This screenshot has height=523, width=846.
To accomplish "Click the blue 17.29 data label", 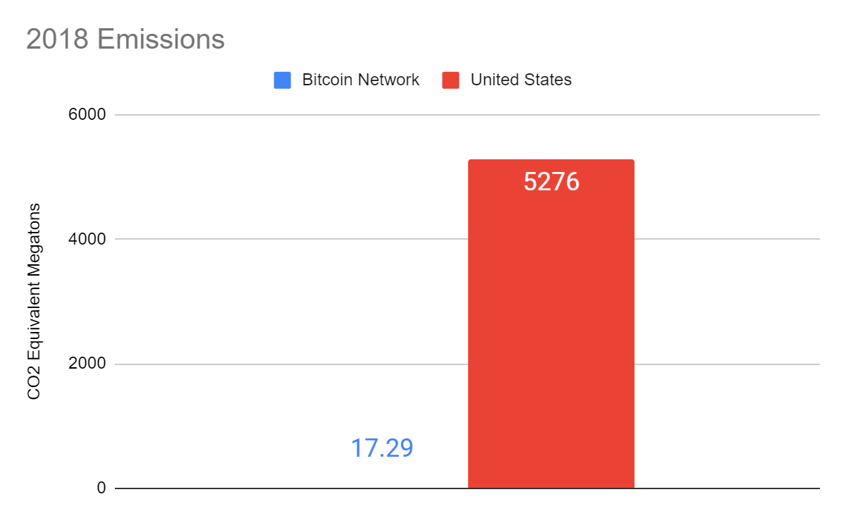I will click(381, 448).
